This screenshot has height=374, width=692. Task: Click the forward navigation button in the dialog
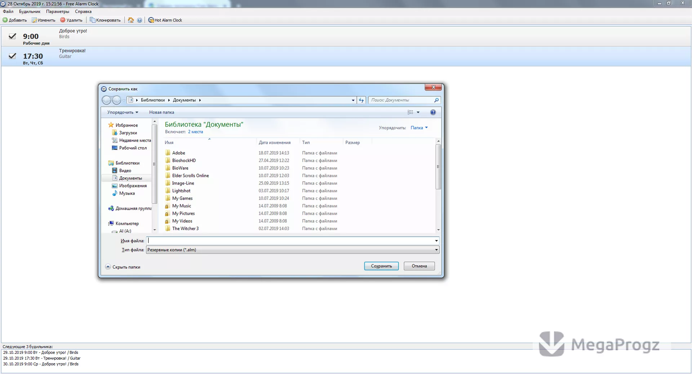[116, 100]
